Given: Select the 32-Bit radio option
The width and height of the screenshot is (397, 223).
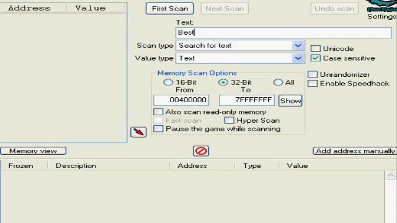Looking at the screenshot, I should [x=223, y=82].
